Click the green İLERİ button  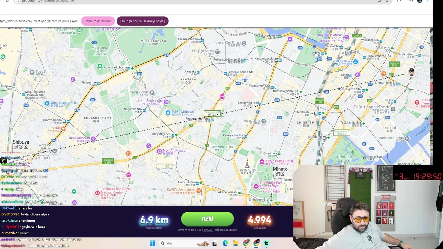[x=207, y=219]
